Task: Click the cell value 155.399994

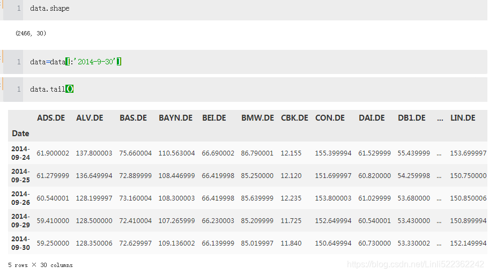Action: [333, 153]
